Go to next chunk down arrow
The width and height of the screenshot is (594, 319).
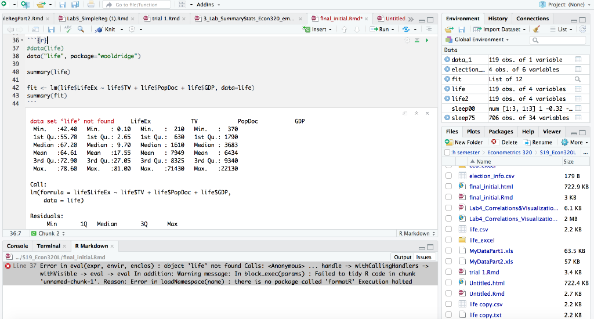pos(357,29)
